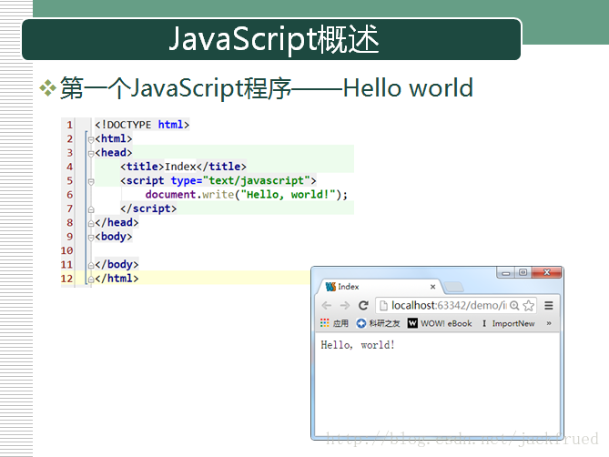
Task: Click the <title>Index</title> code
Action: [x=183, y=167]
